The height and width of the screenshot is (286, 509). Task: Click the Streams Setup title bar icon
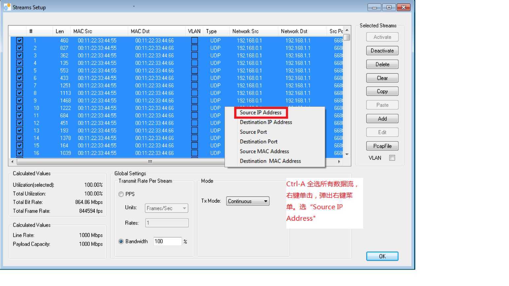click(7, 7)
